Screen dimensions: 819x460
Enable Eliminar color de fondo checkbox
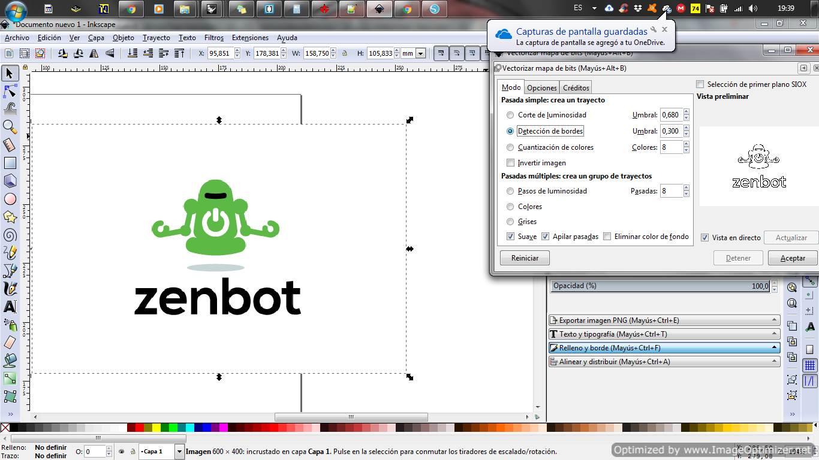pyautogui.click(x=607, y=237)
